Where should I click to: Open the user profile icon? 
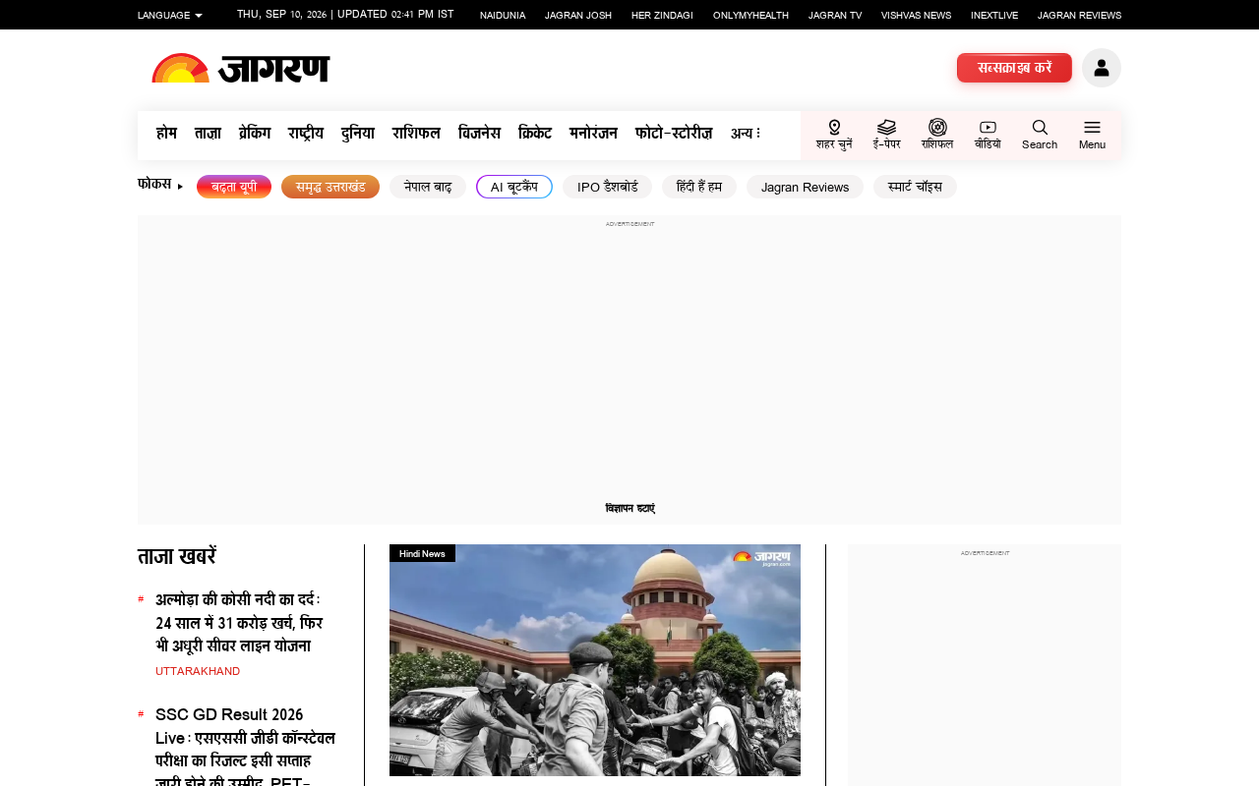point(1102,68)
